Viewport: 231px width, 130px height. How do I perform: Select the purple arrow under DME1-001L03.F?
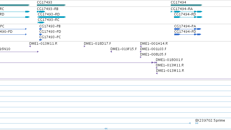[x=141, y=52]
